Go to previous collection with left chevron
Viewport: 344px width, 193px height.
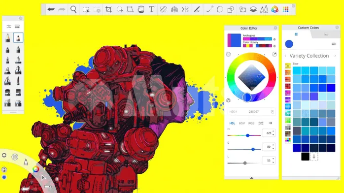click(x=285, y=56)
